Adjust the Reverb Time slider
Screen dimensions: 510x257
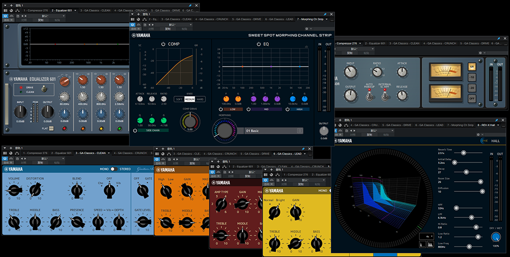(x=464, y=153)
